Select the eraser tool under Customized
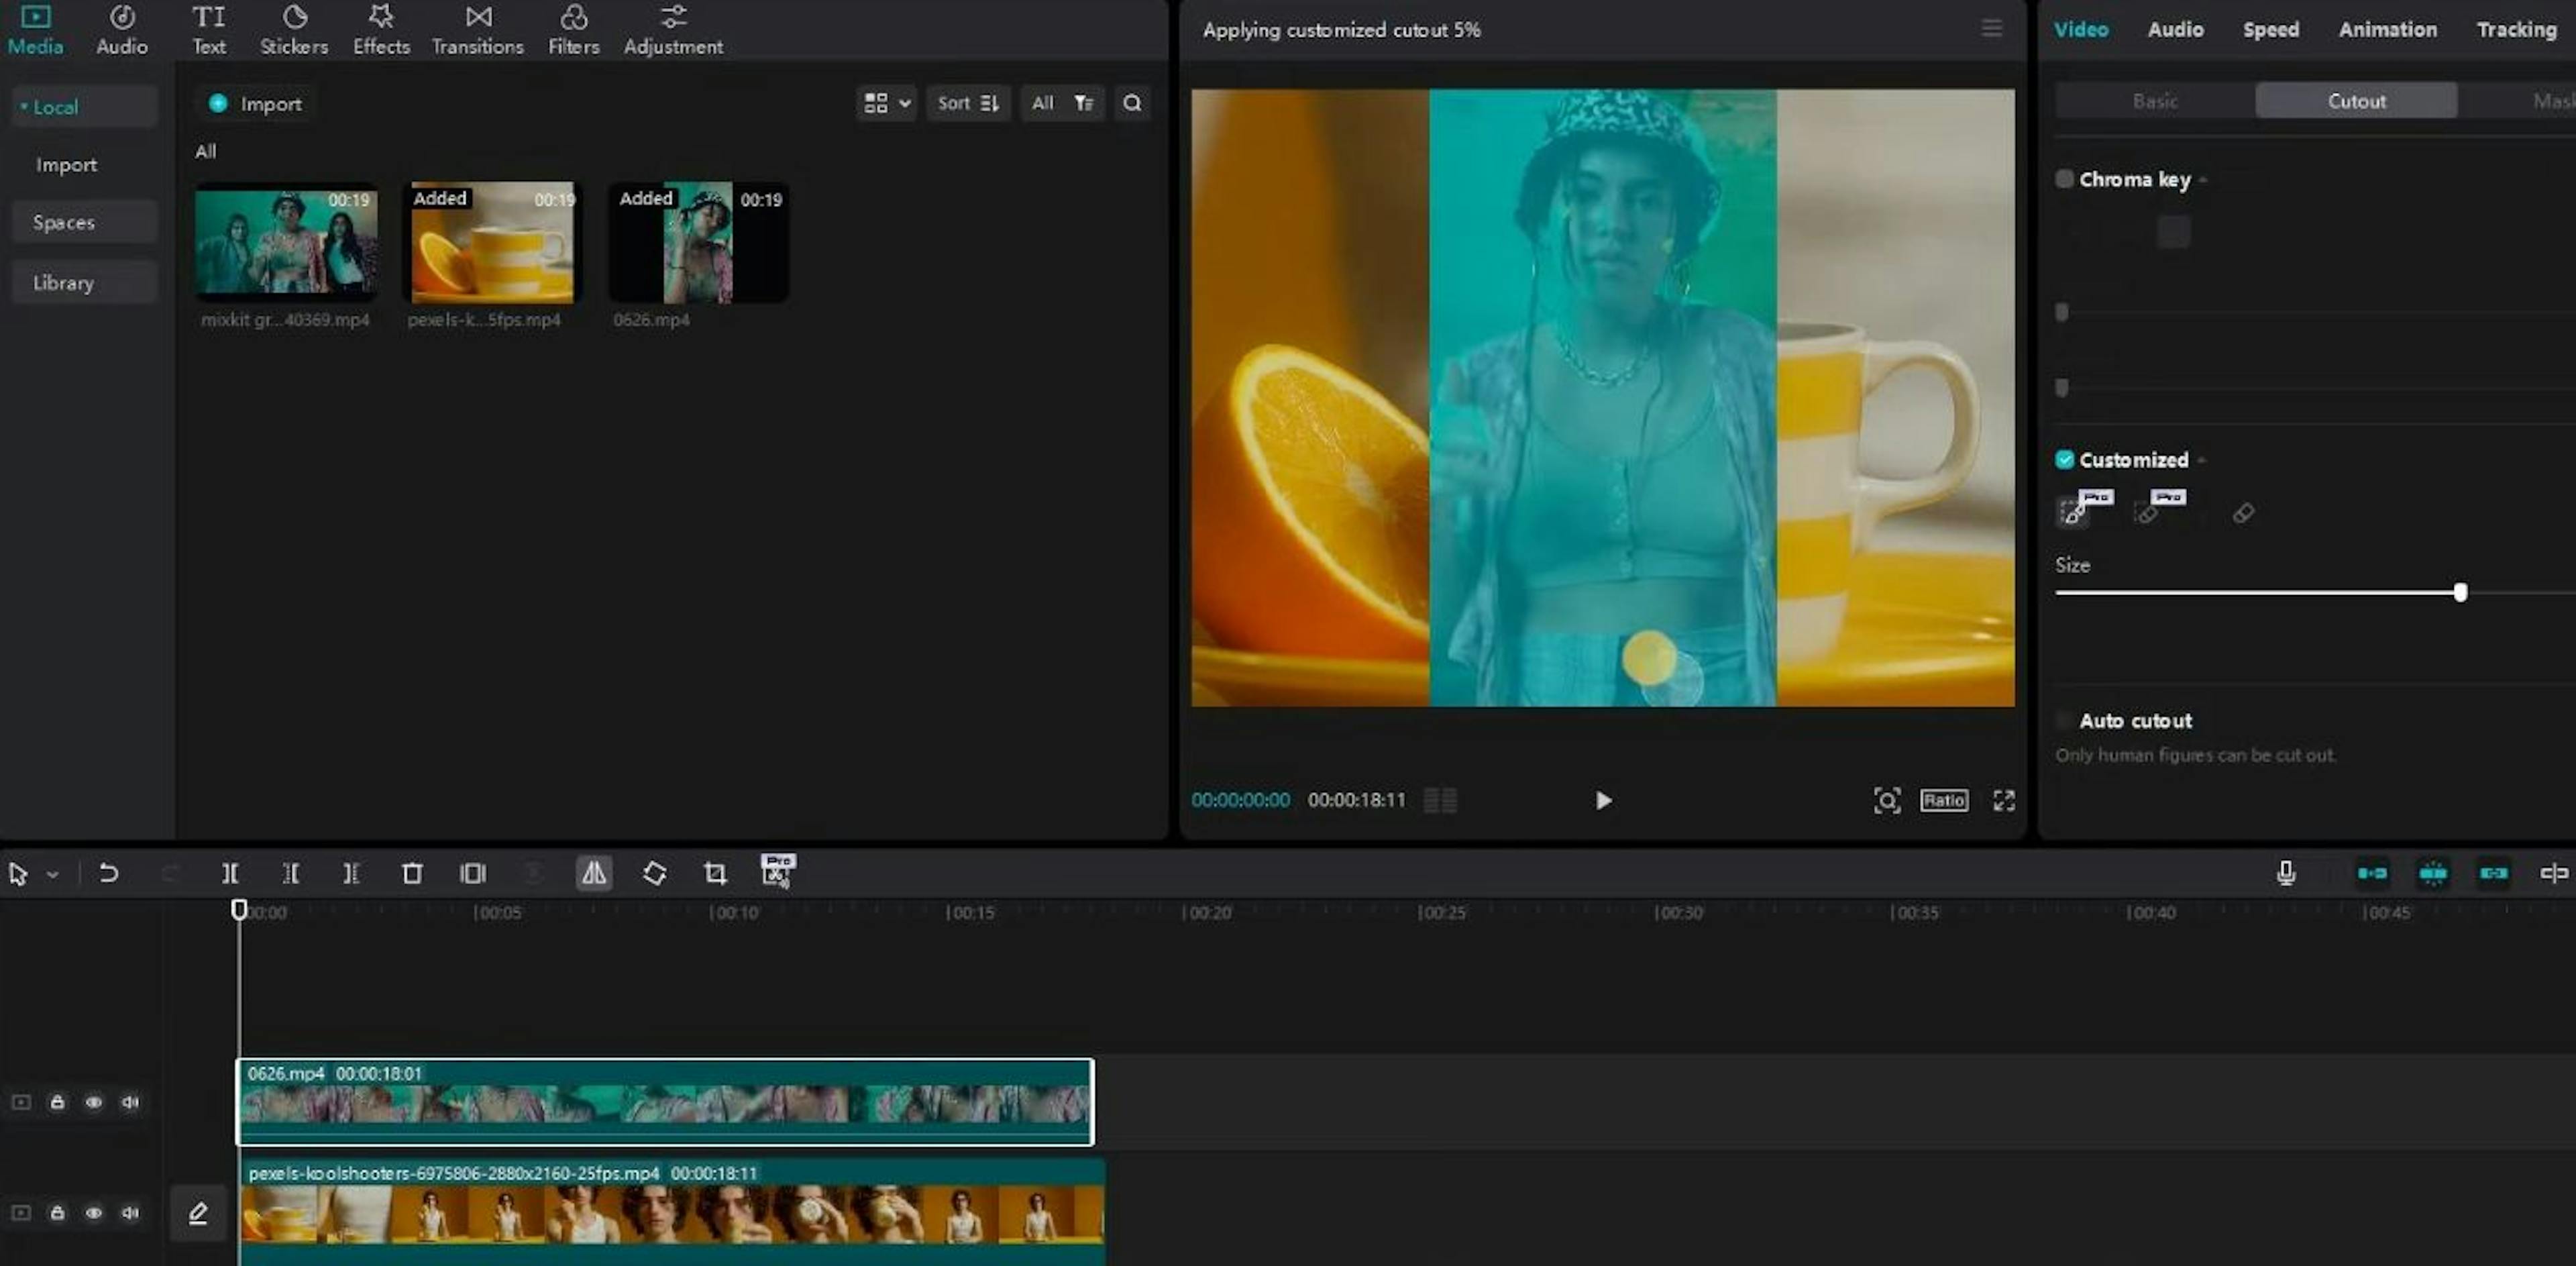The height and width of the screenshot is (1266, 2576). click(2243, 513)
